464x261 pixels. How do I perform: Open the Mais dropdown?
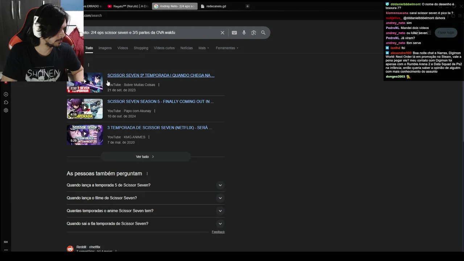[204, 48]
